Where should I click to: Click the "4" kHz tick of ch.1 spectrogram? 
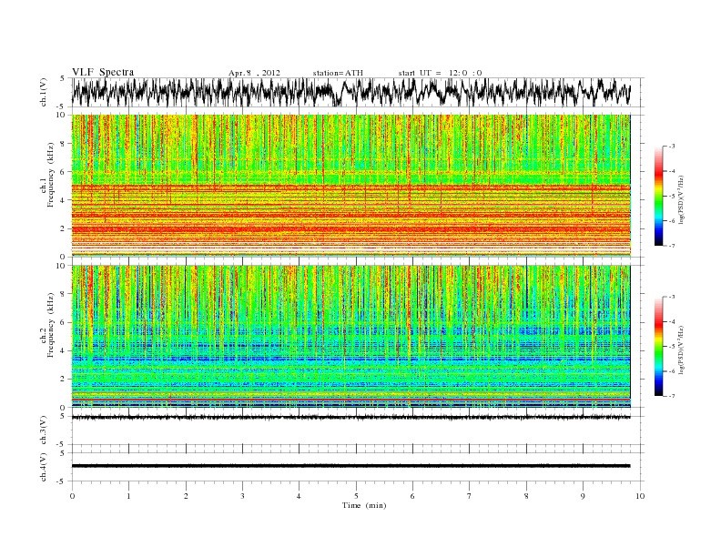point(63,200)
